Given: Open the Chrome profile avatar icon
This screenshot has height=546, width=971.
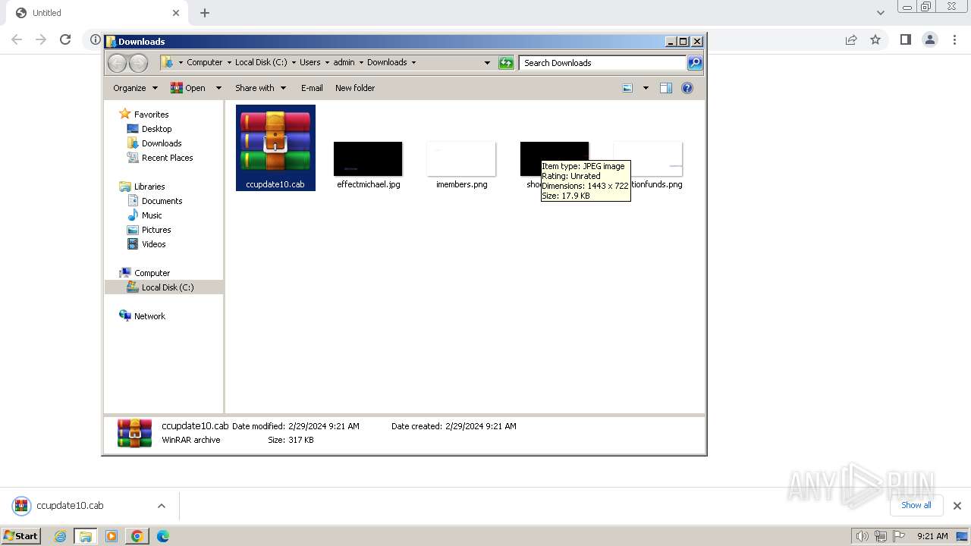Looking at the screenshot, I should coord(930,39).
